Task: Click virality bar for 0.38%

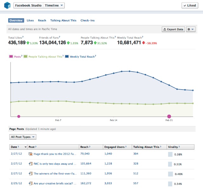Action: coord(170,154)
